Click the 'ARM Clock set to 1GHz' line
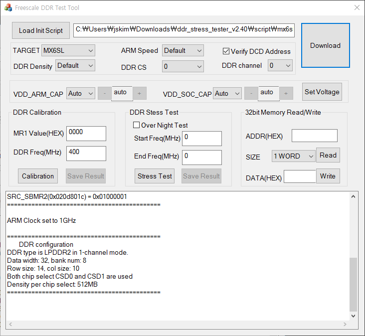365x336 pixels. [x=41, y=220]
